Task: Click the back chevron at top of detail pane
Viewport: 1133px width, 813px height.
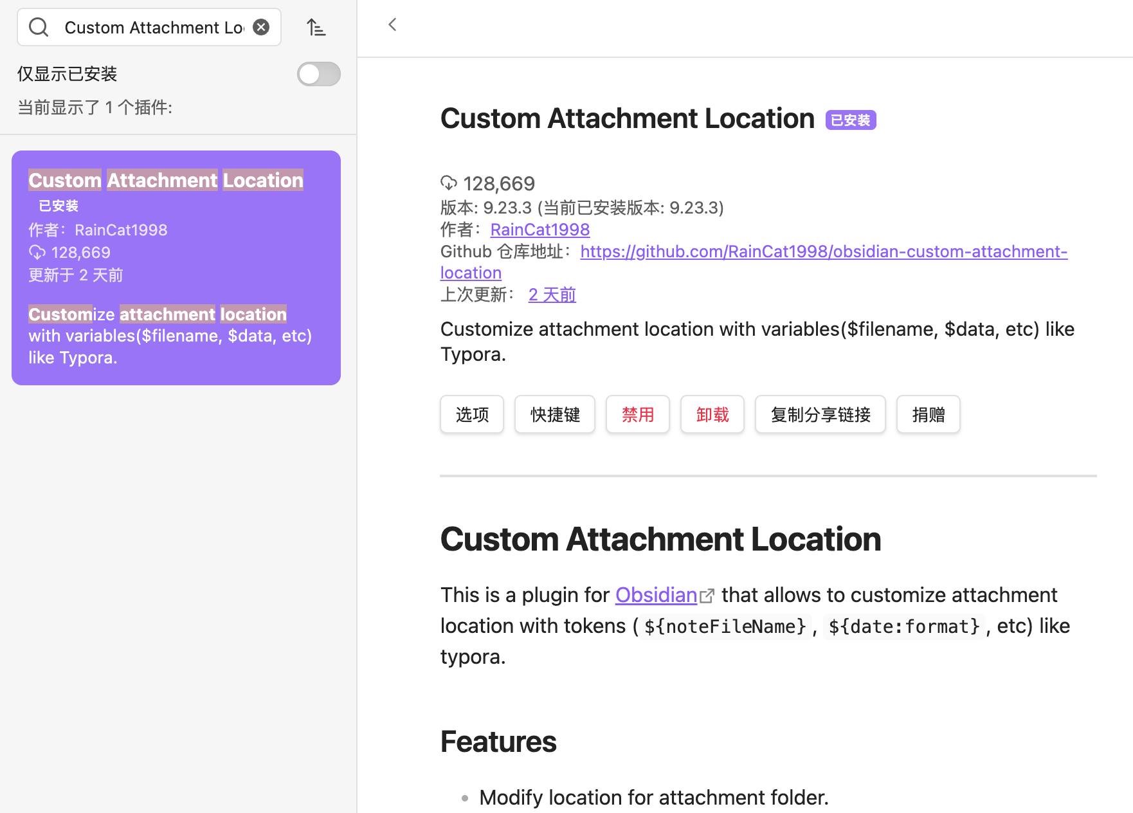Action: coord(392,24)
